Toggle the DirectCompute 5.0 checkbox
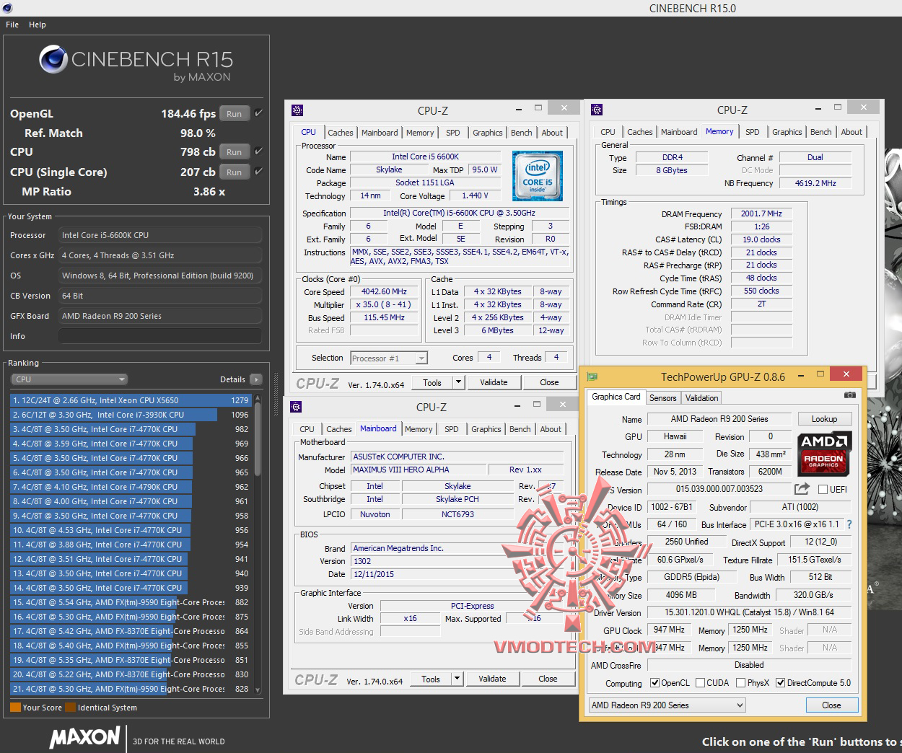902x753 pixels. coord(780,682)
